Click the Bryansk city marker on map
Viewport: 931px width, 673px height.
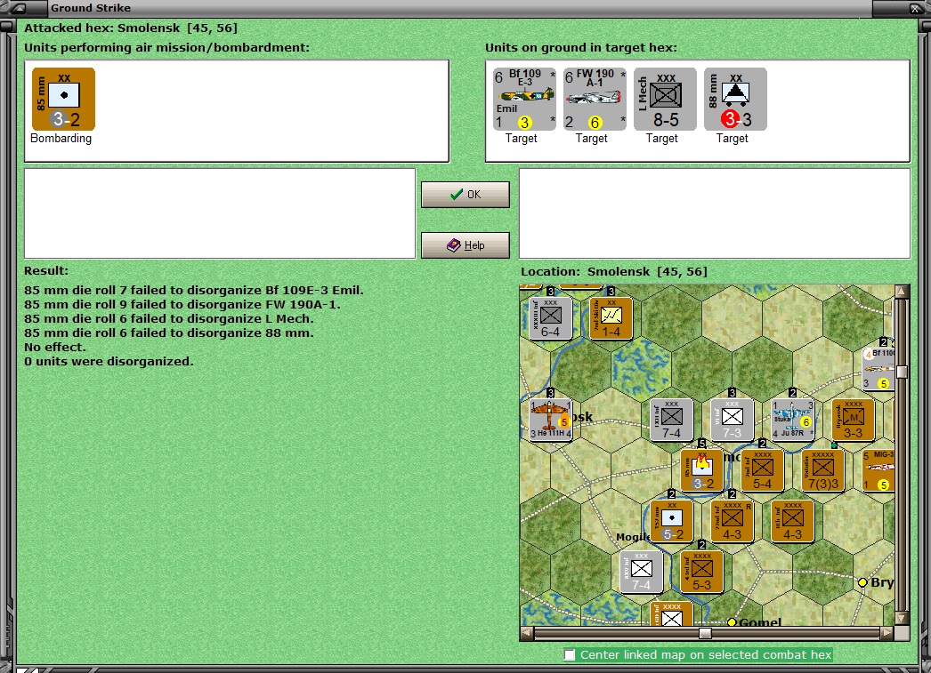click(x=862, y=582)
